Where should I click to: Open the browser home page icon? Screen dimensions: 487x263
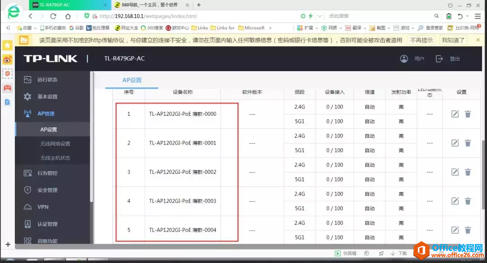click(68, 16)
